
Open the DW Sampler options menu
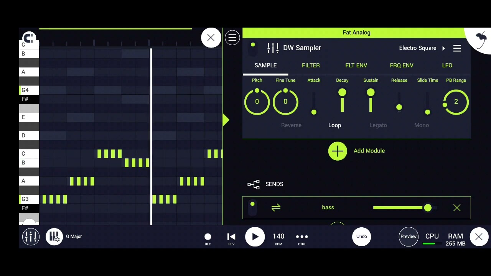tap(457, 48)
